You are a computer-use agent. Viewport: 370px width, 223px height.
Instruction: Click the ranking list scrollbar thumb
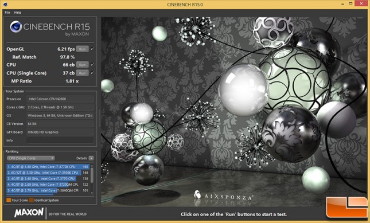coord(92,175)
